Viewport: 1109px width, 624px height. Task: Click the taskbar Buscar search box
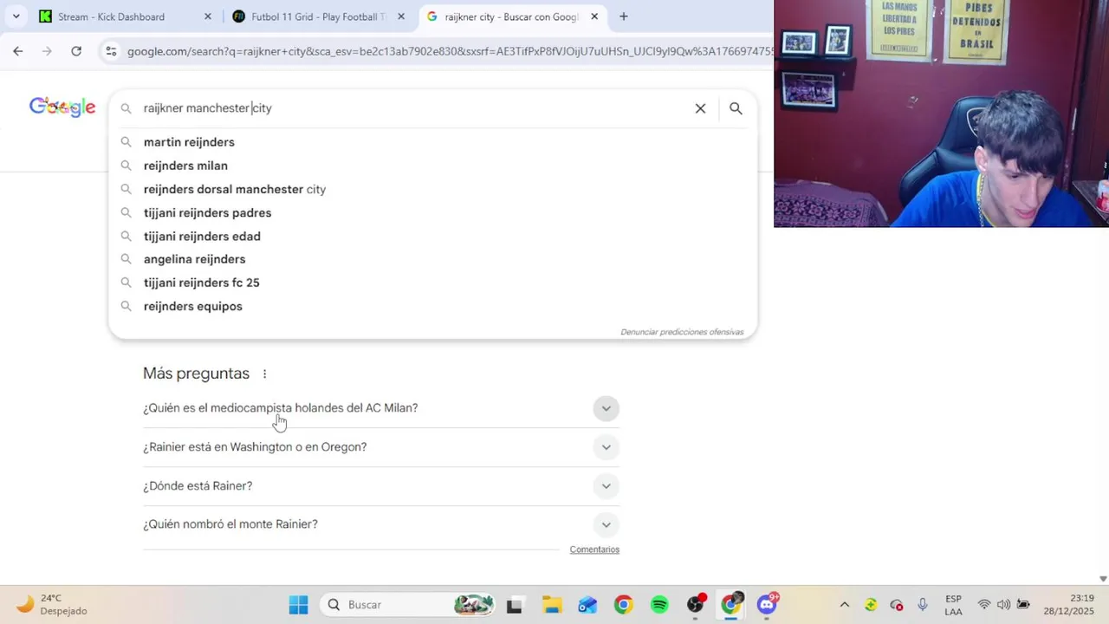pos(407,605)
